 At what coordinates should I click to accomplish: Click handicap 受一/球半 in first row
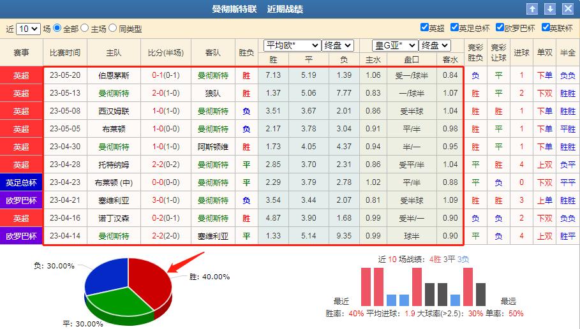[x=412, y=75]
